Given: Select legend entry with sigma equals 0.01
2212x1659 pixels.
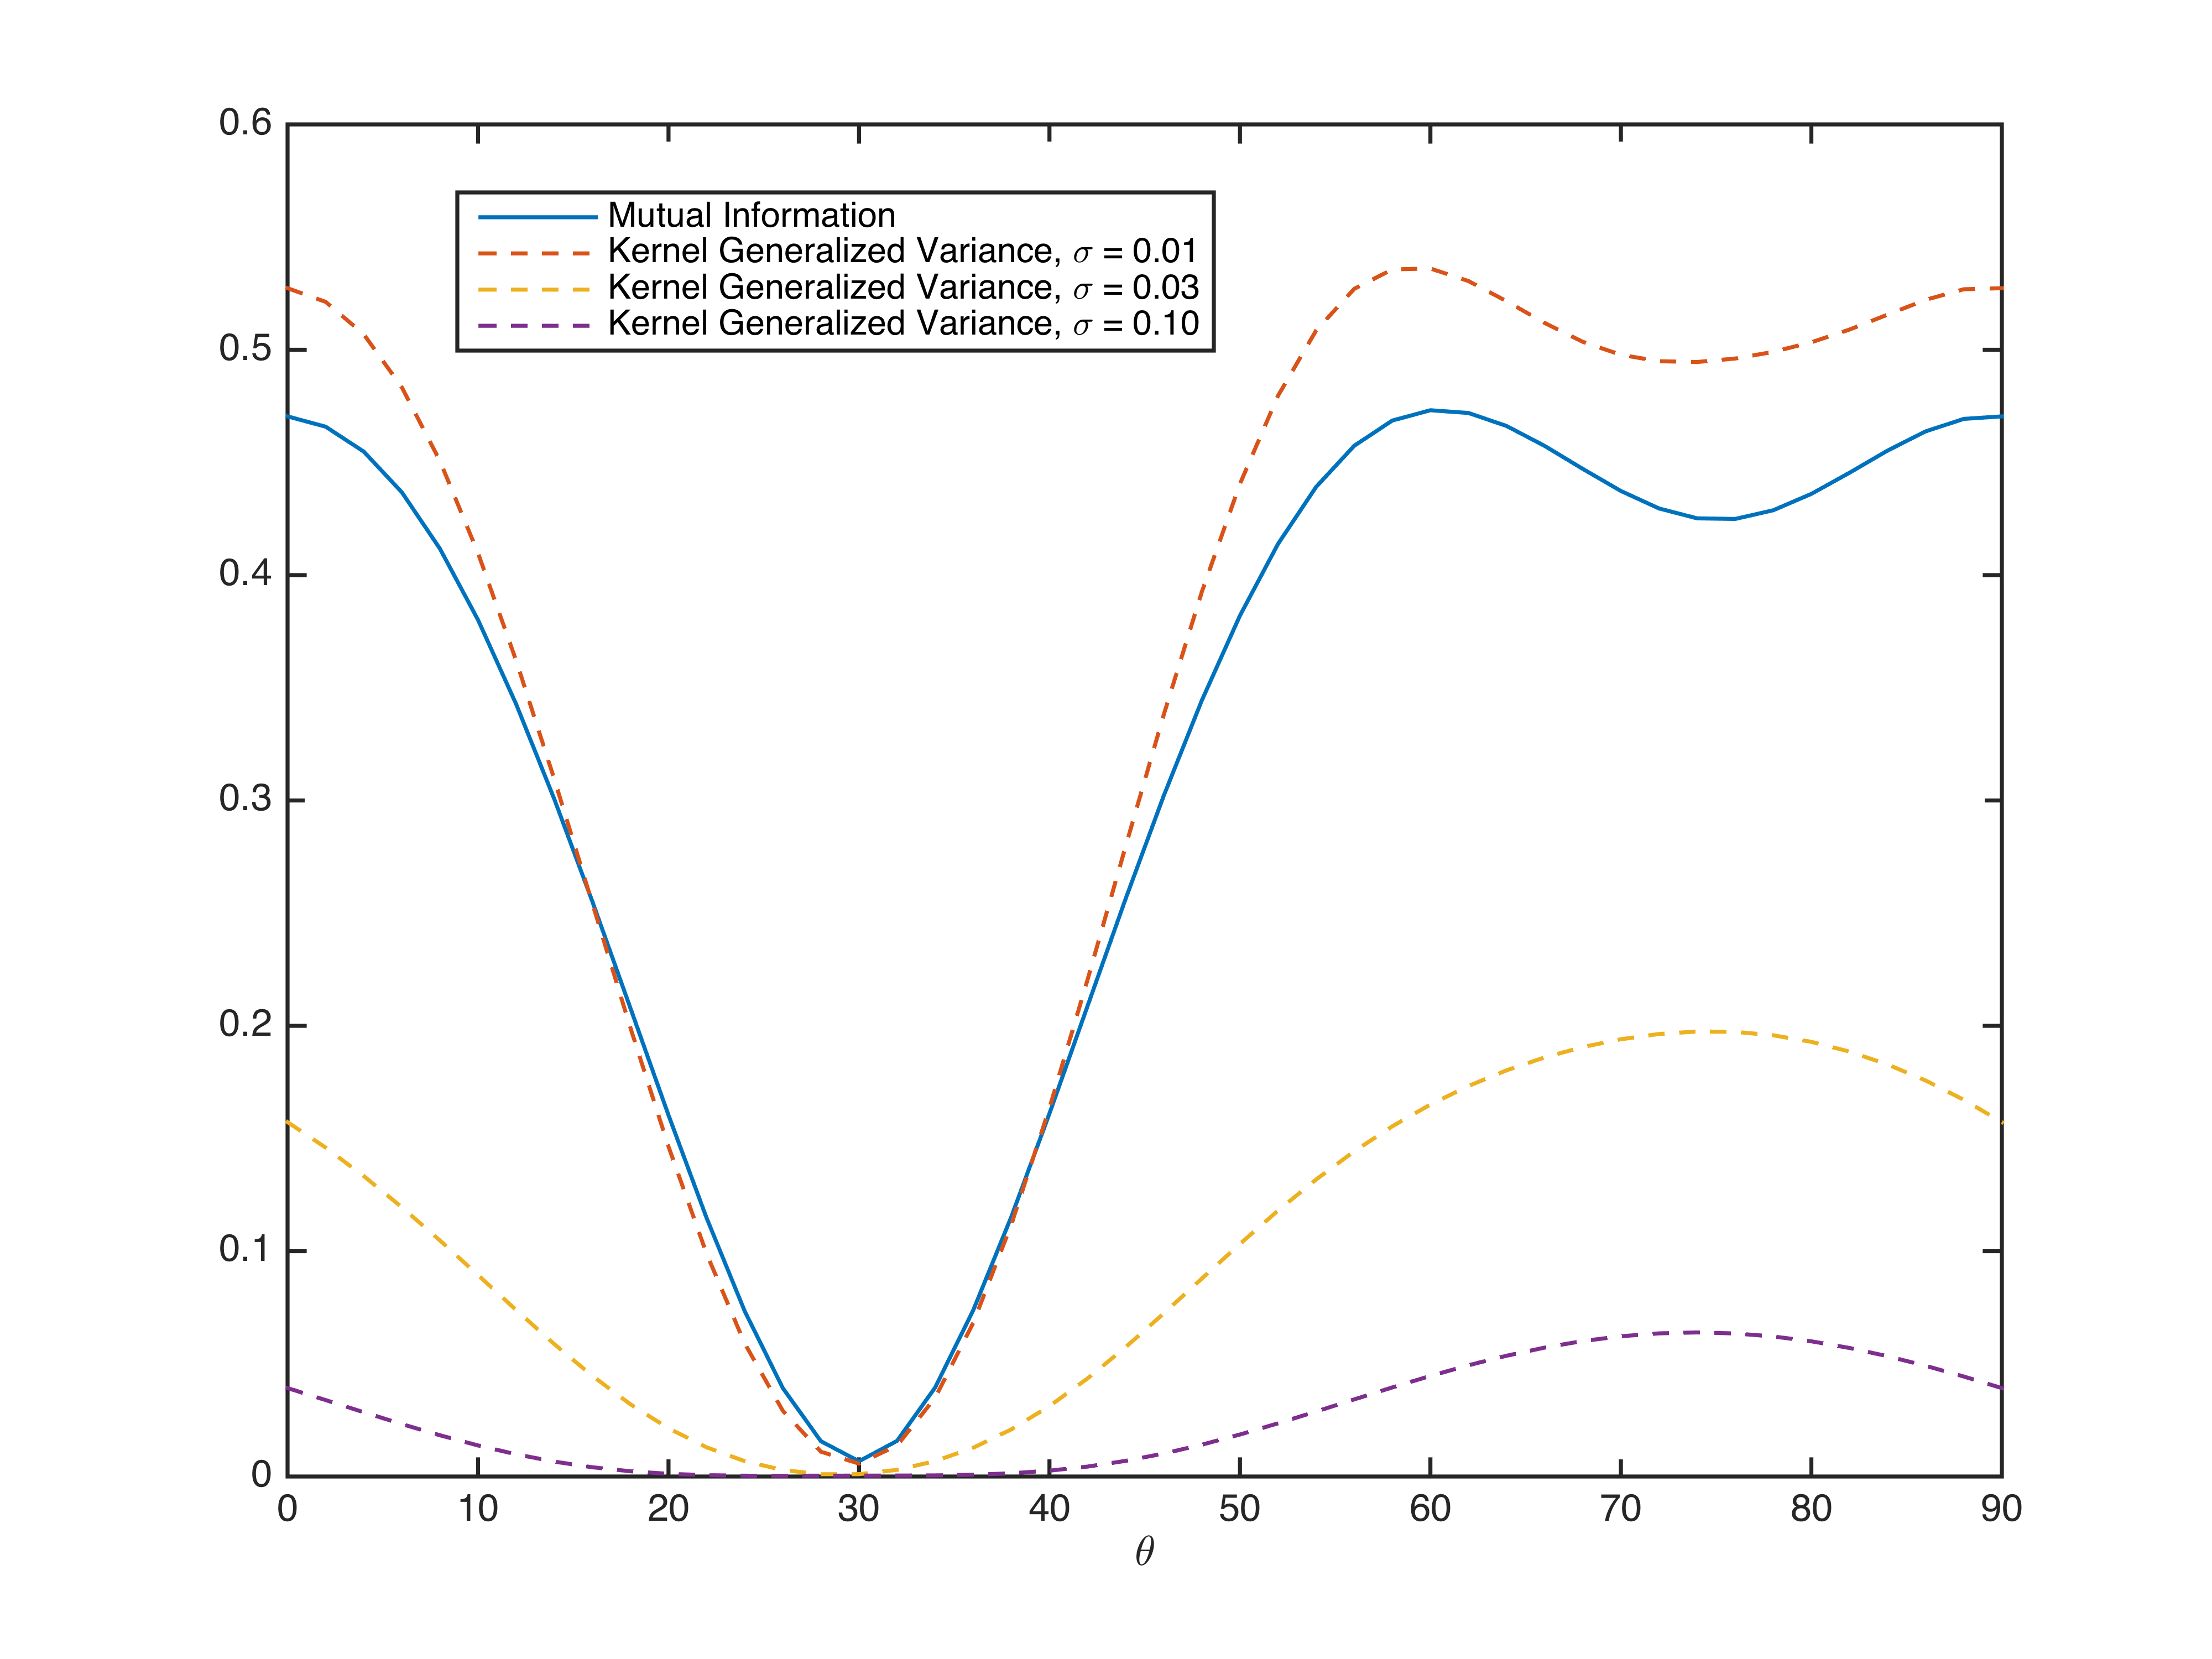Looking at the screenshot, I should (x=902, y=252).
